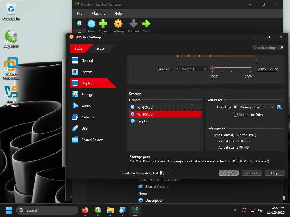Click the sync update tray icon

[x=244, y=210]
